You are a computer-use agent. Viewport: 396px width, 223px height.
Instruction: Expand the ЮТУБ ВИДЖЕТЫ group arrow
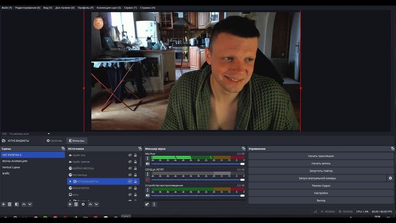(x=70, y=181)
